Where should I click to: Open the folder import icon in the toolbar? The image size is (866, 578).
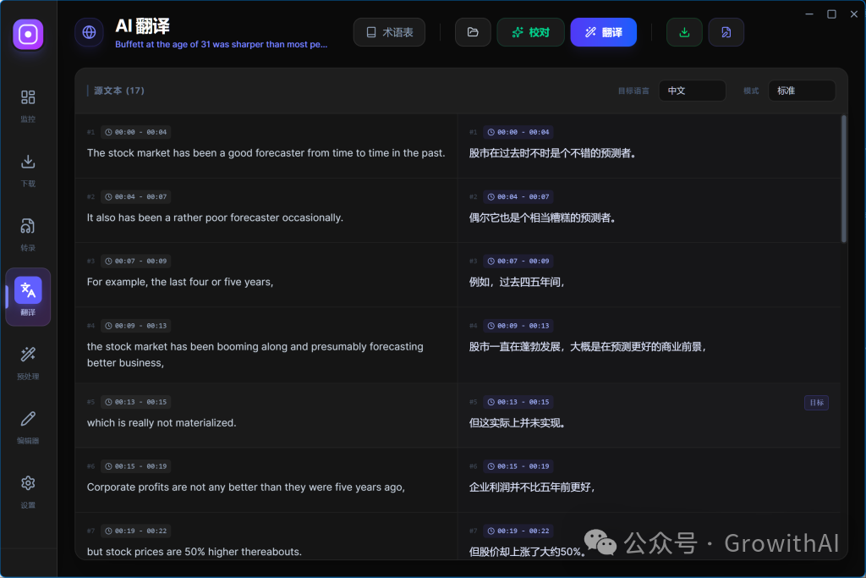[x=473, y=31]
